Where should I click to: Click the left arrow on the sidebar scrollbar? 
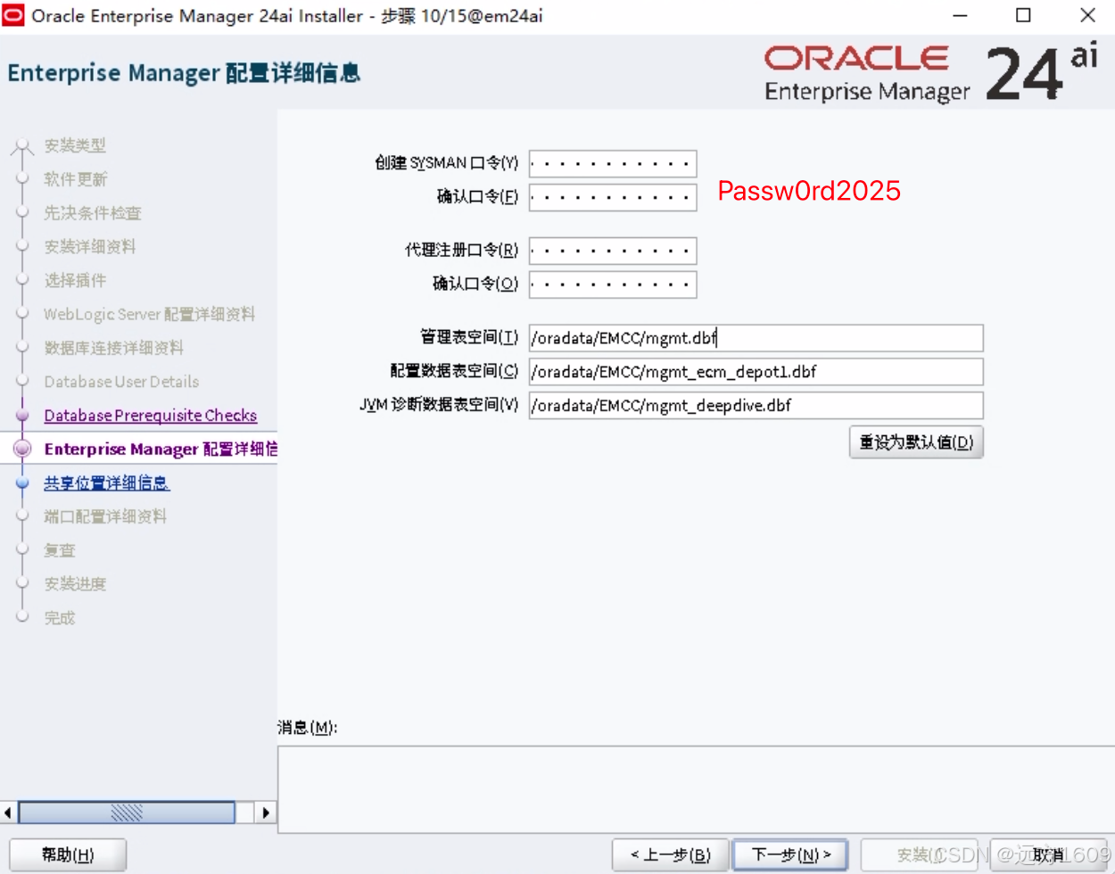[x=7, y=812]
